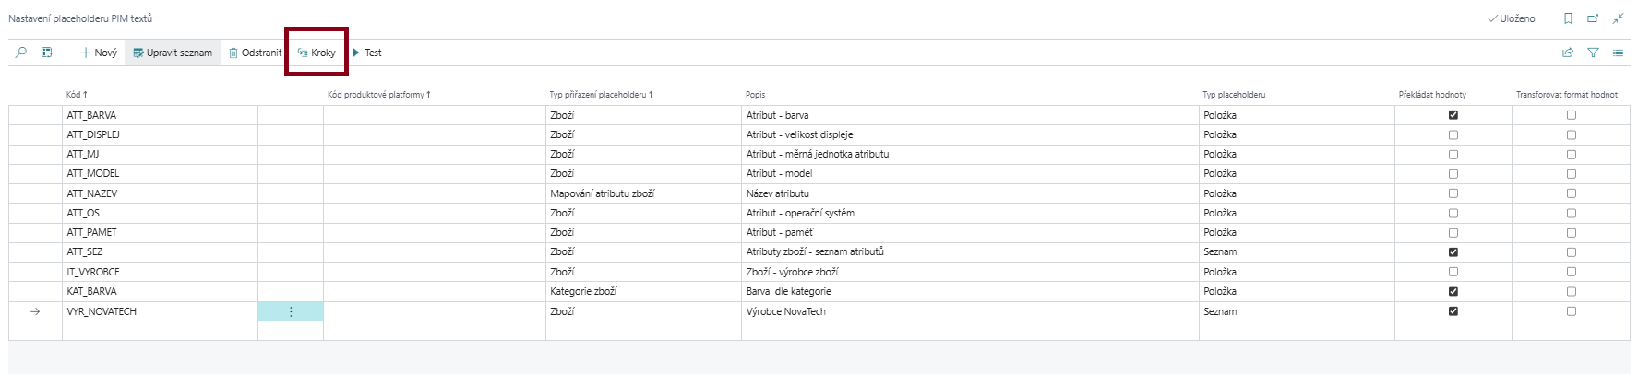Sort by the Kód column header
Screen dimensions: 1638x374
coord(76,94)
